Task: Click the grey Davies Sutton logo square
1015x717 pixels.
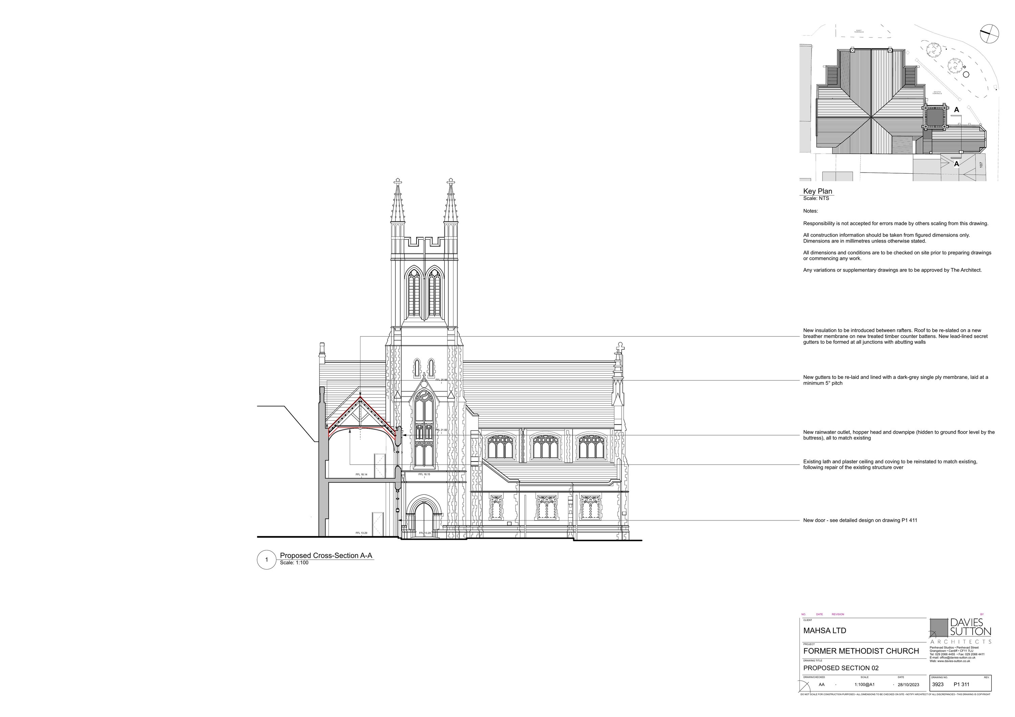Action: 939,628
